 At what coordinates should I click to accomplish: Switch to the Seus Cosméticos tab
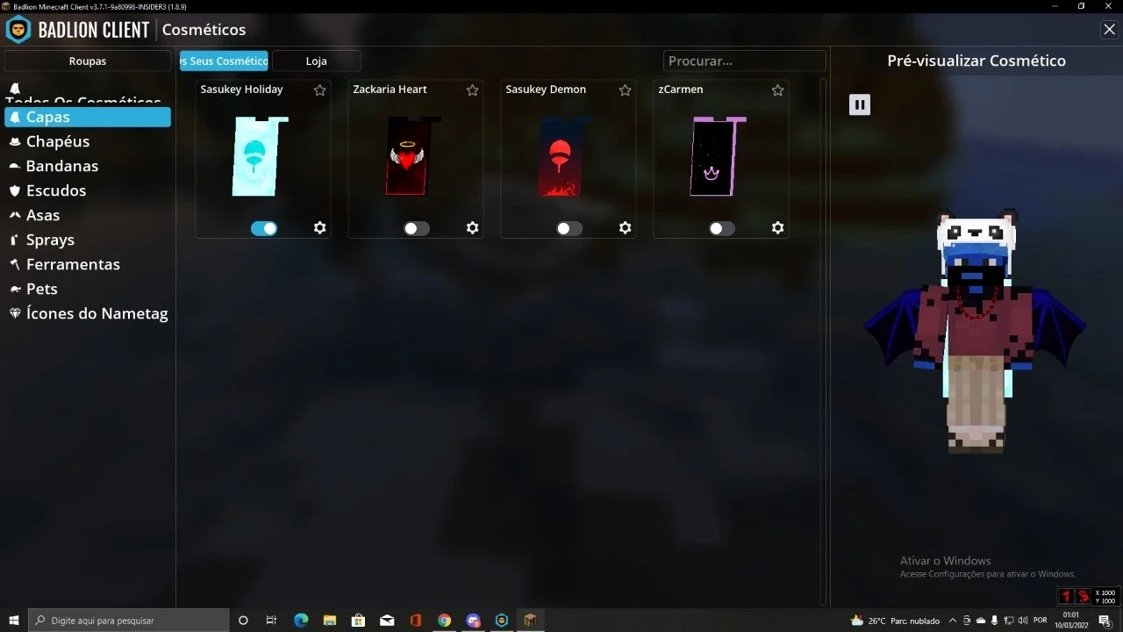[224, 61]
